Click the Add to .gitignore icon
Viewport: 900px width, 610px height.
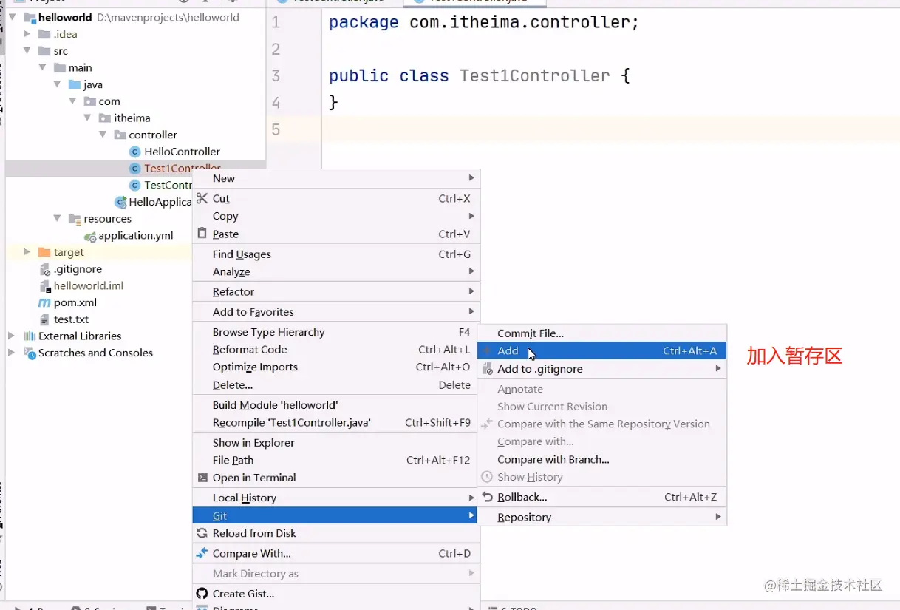coord(487,368)
